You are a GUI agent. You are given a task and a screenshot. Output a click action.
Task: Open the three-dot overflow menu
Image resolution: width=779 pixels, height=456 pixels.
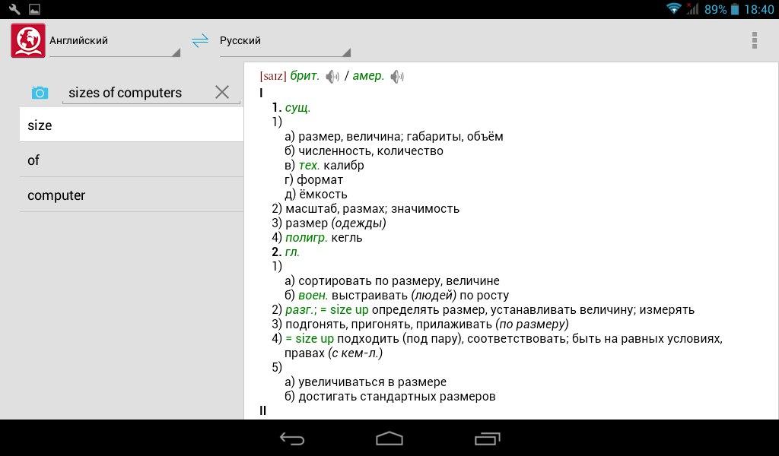754,40
